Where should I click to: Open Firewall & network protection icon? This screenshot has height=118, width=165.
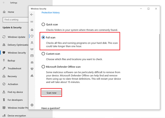32,49
